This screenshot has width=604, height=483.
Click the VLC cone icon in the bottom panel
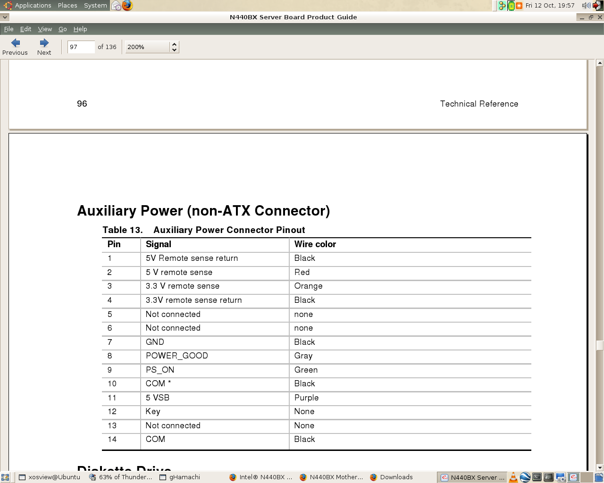(513, 477)
